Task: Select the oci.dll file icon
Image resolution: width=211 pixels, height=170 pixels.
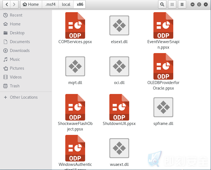Action: point(119,66)
